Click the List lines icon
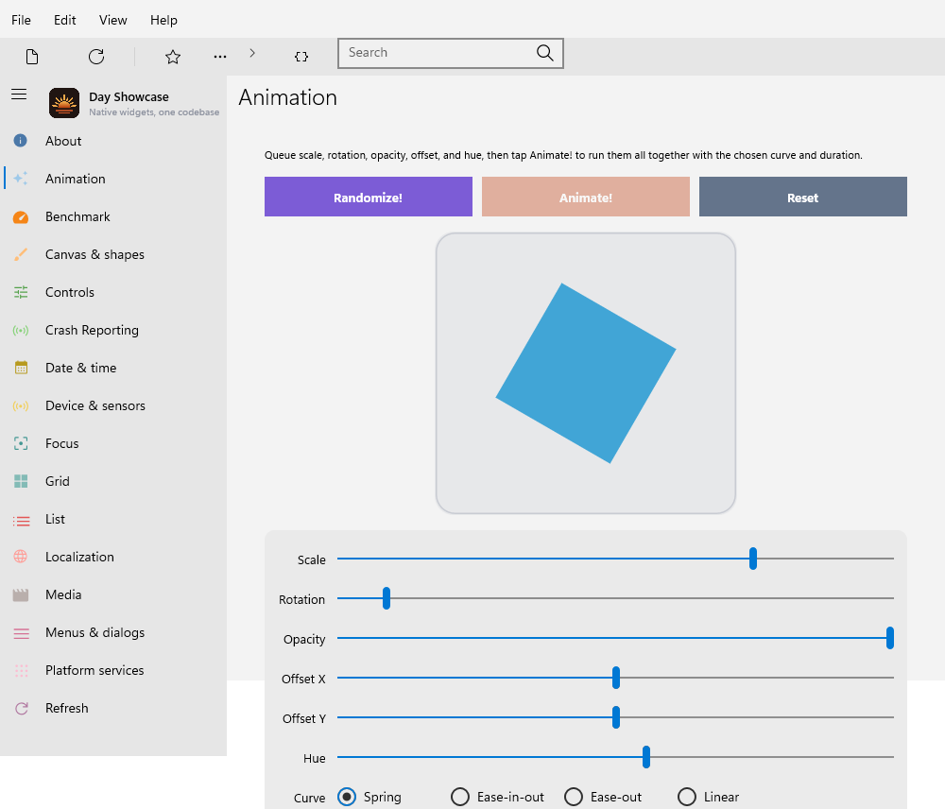Screen dimensions: 945x809 tap(21, 520)
